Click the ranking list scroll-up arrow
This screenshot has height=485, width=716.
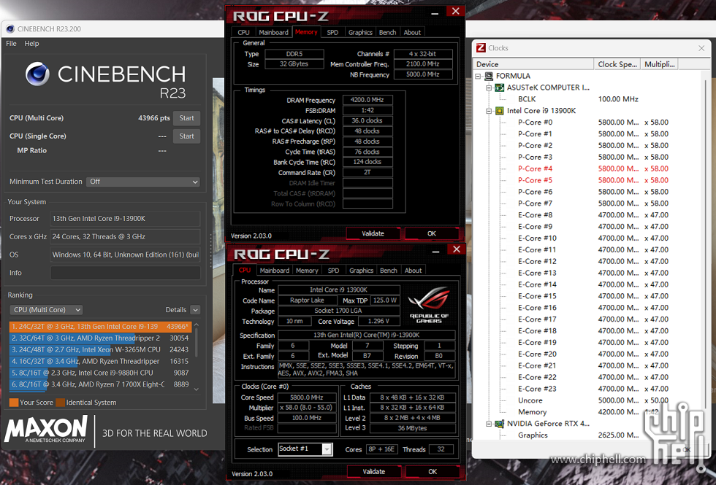pos(197,325)
